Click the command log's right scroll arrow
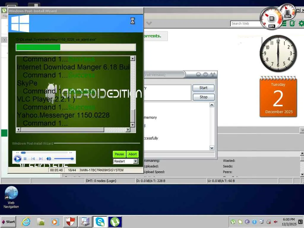 pos(128,129)
